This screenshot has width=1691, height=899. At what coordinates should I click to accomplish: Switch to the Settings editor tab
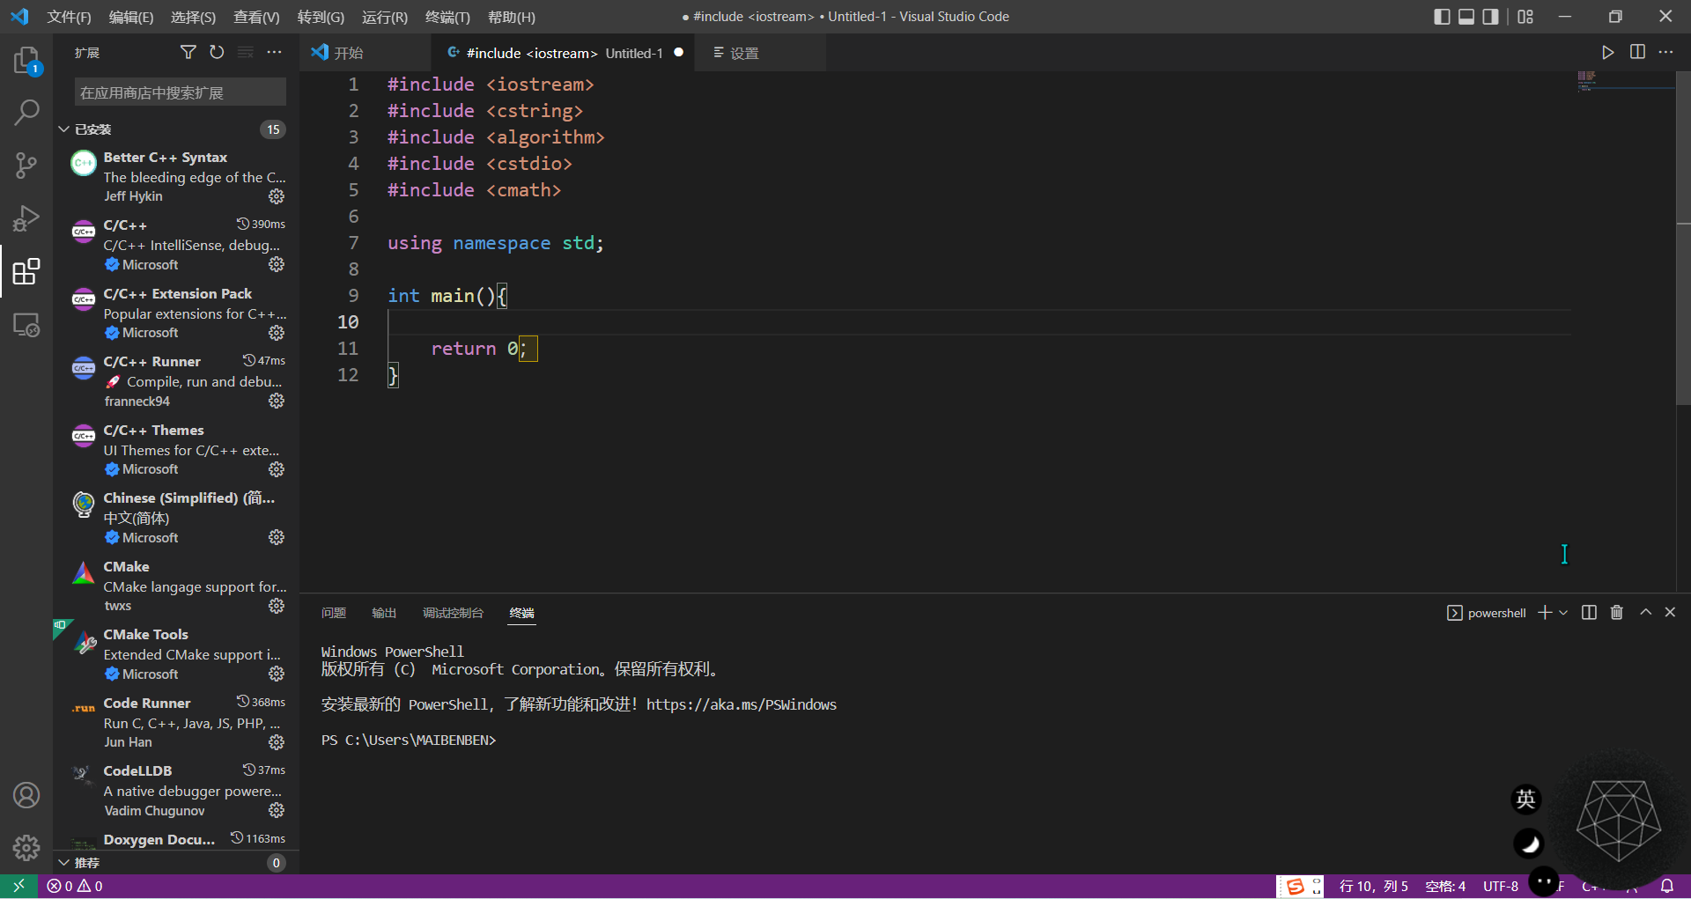[760, 53]
